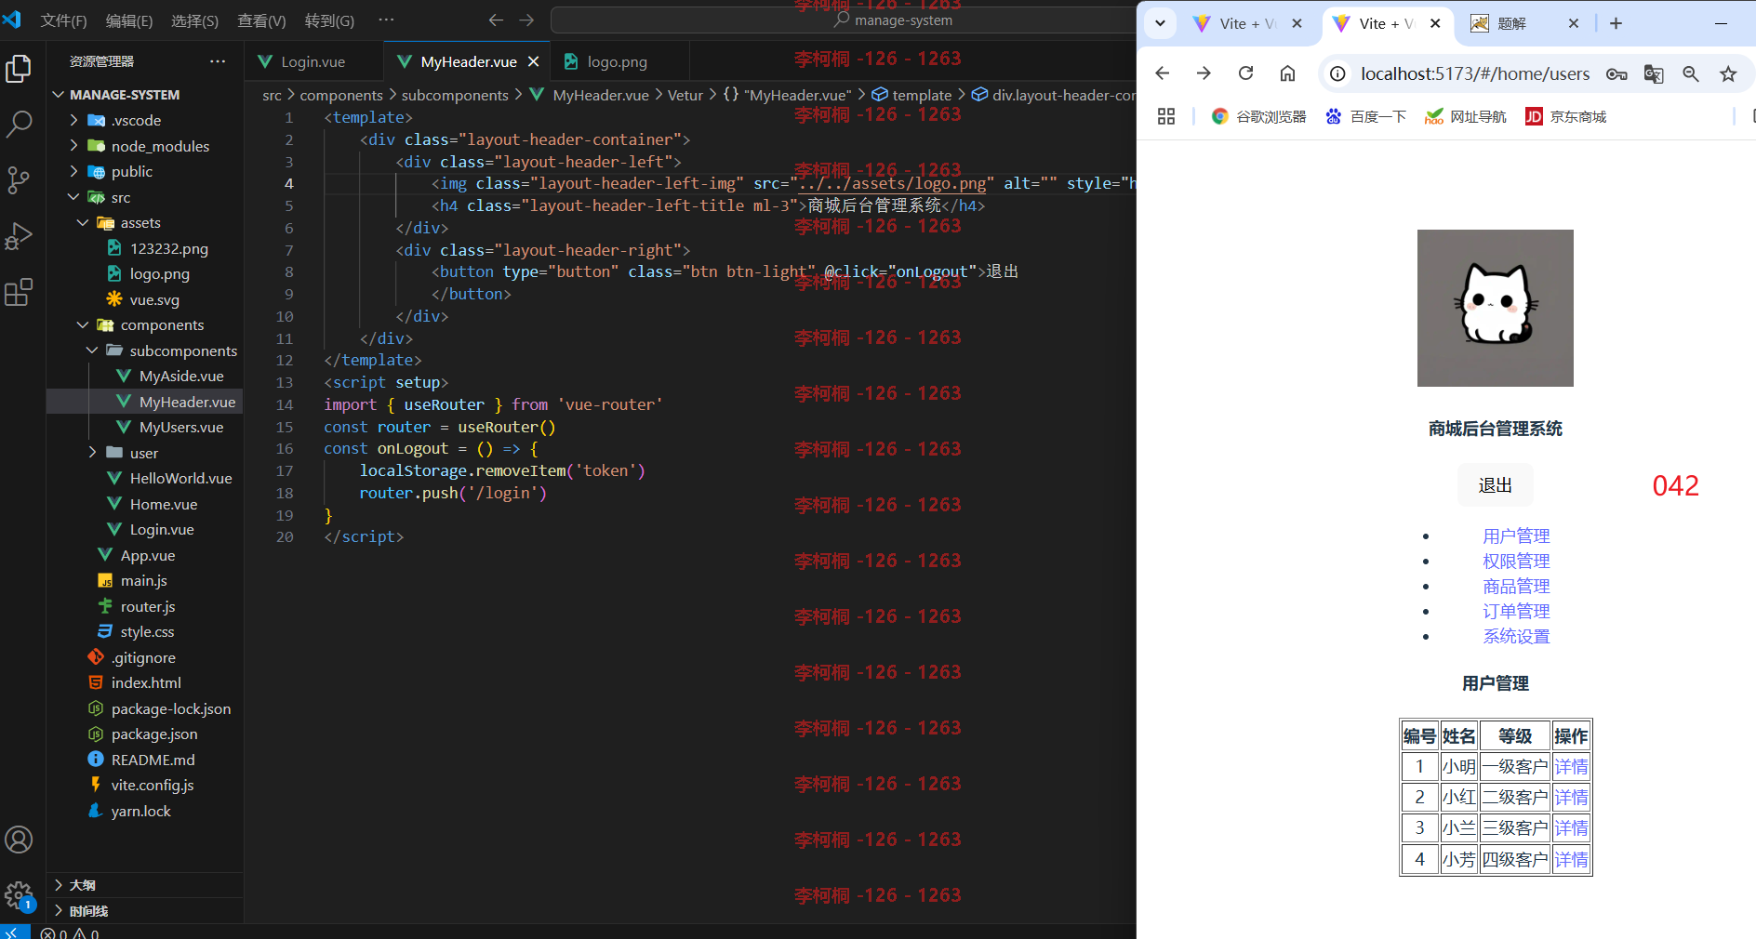The height and width of the screenshot is (939, 1756).
Task: Go to browser home page
Action: (x=1287, y=73)
